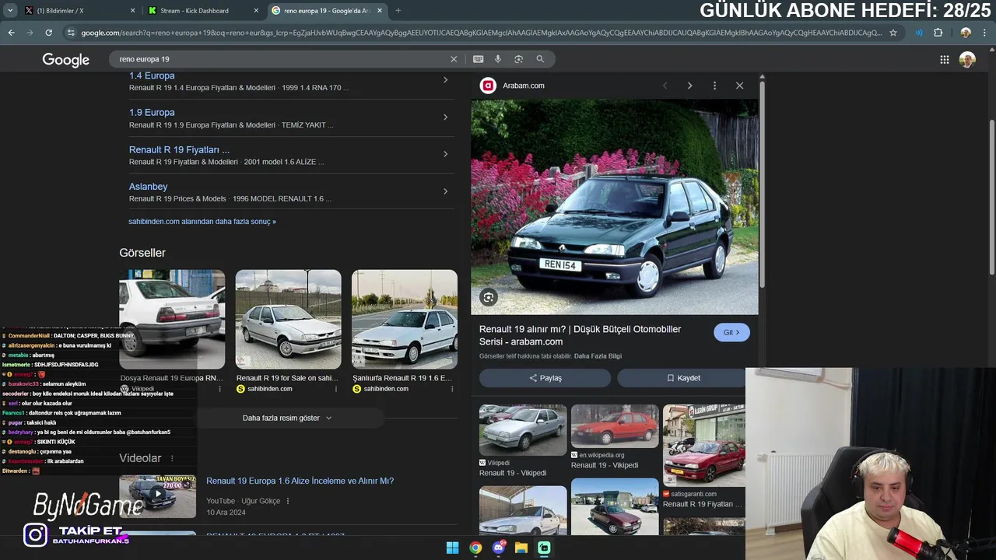Open the tab search dropdown arrow
The width and height of the screenshot is (996, 560).
(x=10, y=11)
